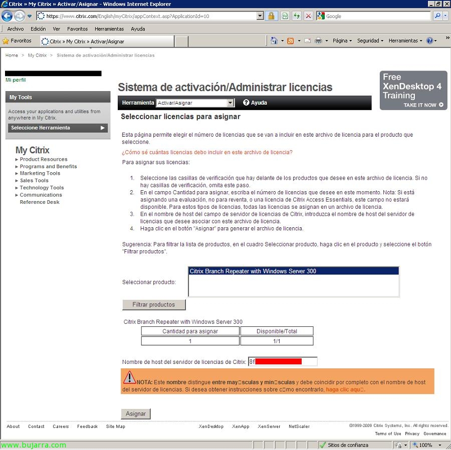451x450 pixels.
Task: Open the Favoritos star button
Action: pos(17,41)
